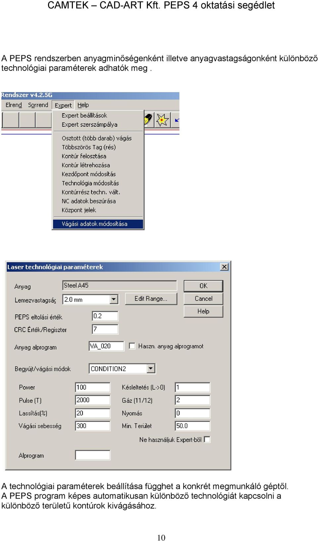The width and height of the screenshot is (318, 541).
Task: Open the Help menu
Action: [83, 105]
